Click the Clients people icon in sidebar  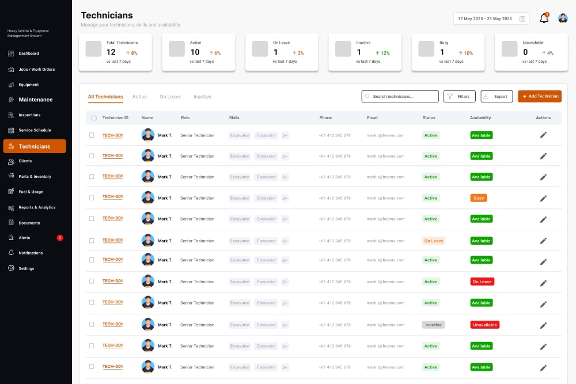pos(11,161)
